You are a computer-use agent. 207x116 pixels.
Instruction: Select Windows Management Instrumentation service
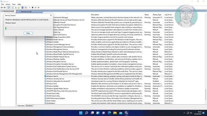[x=109, y=47]
